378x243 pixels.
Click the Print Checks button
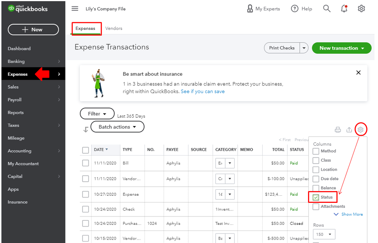click(x=282, y=48)
